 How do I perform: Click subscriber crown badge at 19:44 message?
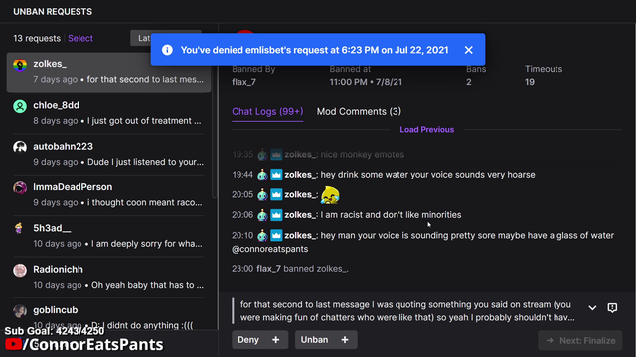(x=276, y=175)
